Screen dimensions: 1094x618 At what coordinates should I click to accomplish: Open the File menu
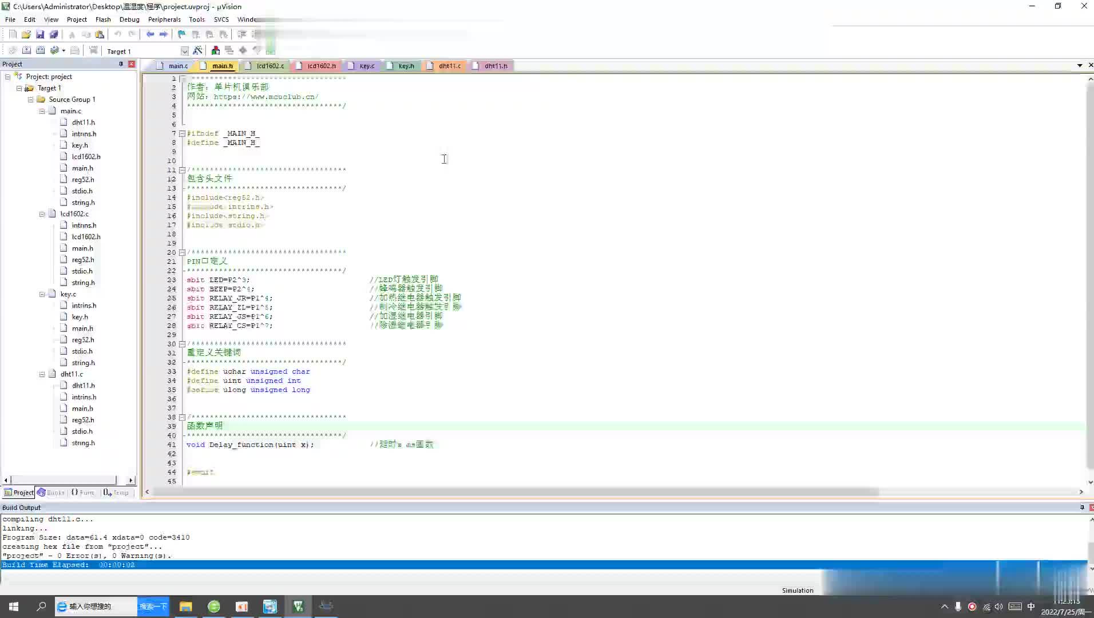(10, 19)
